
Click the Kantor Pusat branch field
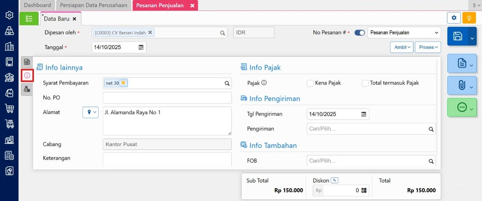(x=167, y=144)
